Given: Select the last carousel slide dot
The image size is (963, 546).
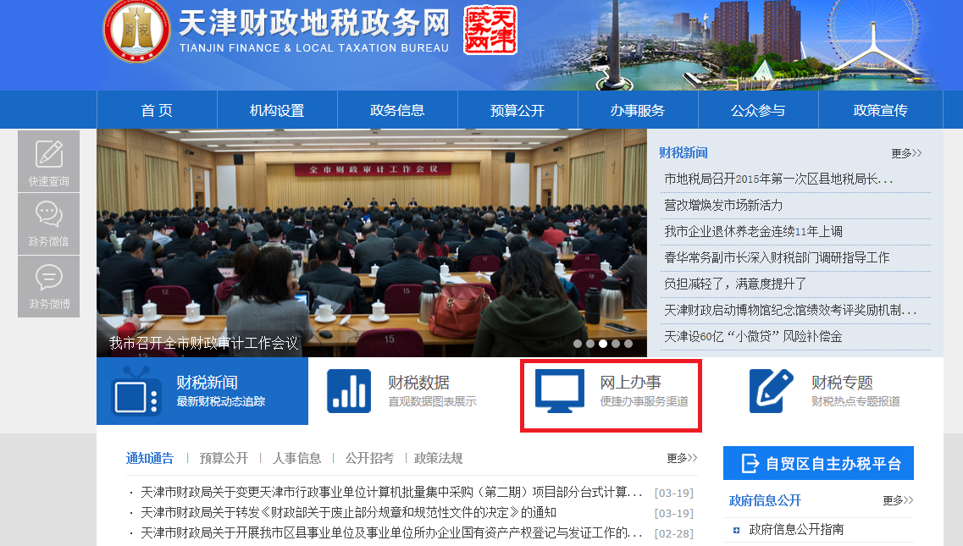Looking at the screenshot, I should [628, 344].
